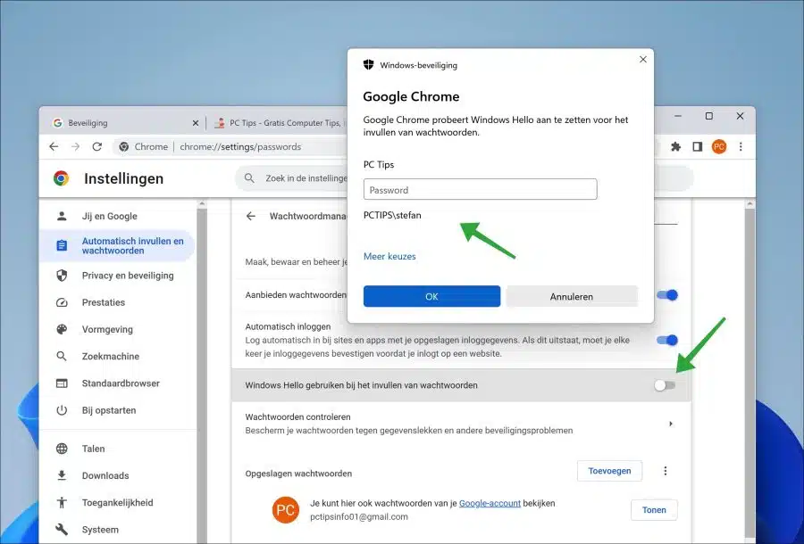The height and width of the screenshot is (544, 804).
Task: Click the orange PC account avatar in passwords list
Action: click(x=286, y=510)
